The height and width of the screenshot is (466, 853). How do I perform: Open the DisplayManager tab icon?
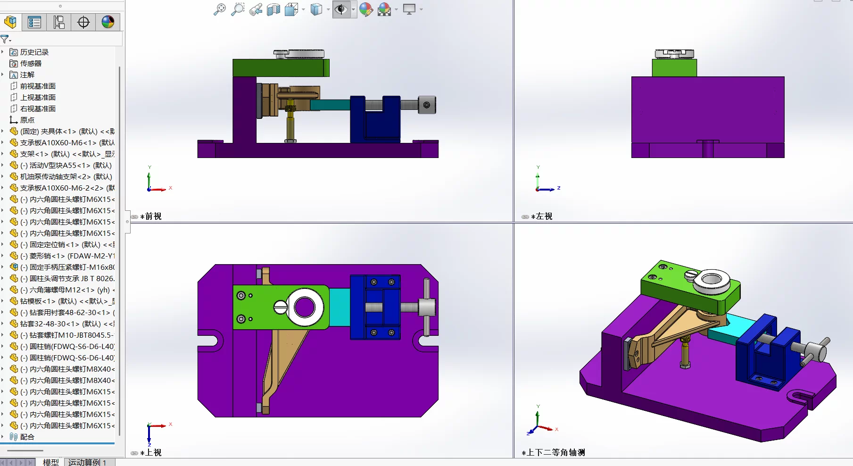108,22
